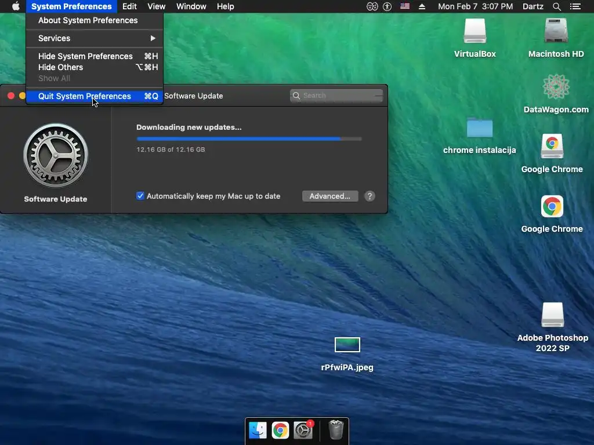Image resolution: width=594 pixels, height=445 pixels.
Task: Select the VirtualBox drive on desktop
Action: pyautogui.click(x=475, y=31)
